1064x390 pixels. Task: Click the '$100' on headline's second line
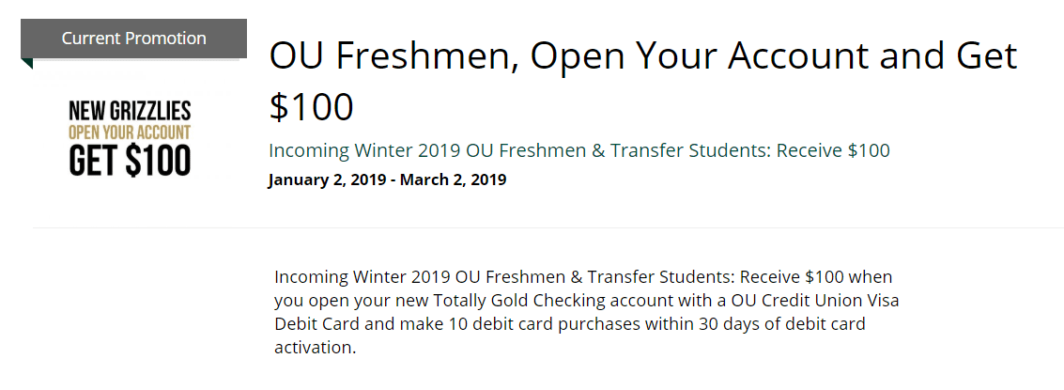pos(312,107)
